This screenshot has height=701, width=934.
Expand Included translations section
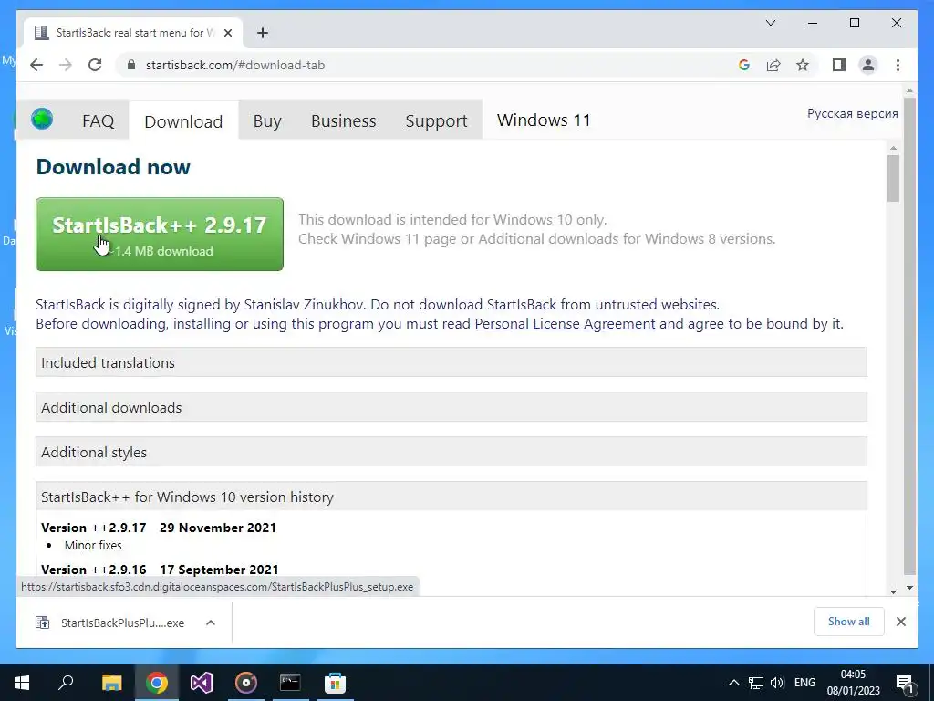tap(451, 362)
